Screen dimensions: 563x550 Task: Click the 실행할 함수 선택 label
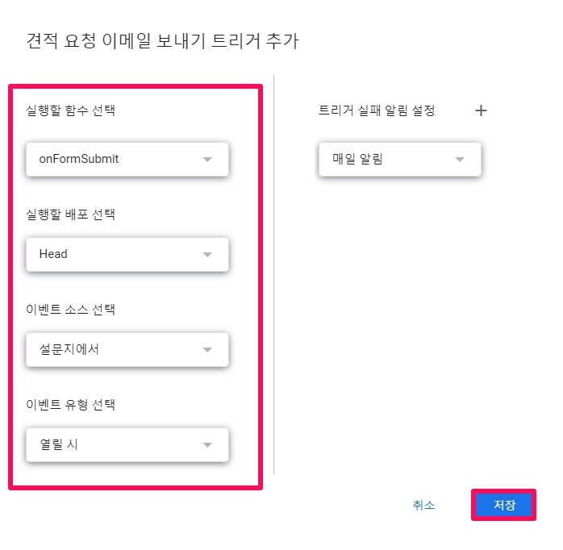click(71, 110)
